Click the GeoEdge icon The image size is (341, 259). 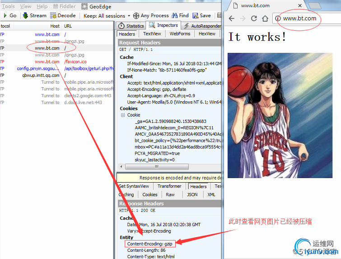point(84,6)
